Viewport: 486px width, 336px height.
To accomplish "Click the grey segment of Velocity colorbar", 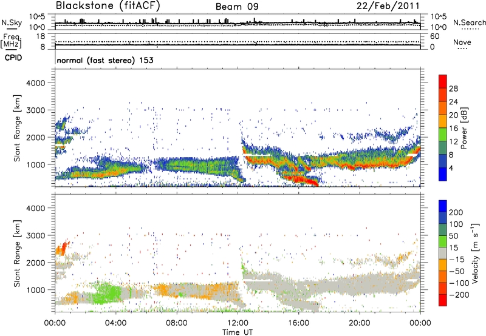I will (443, 253).
